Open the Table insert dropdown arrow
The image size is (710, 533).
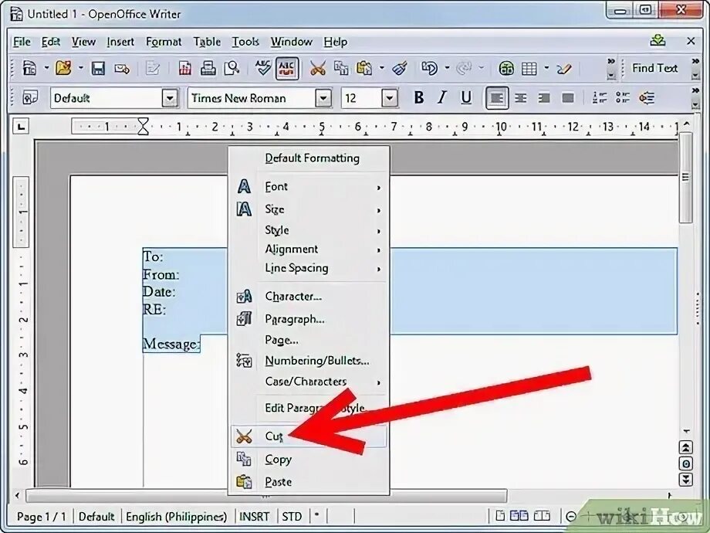546,68
